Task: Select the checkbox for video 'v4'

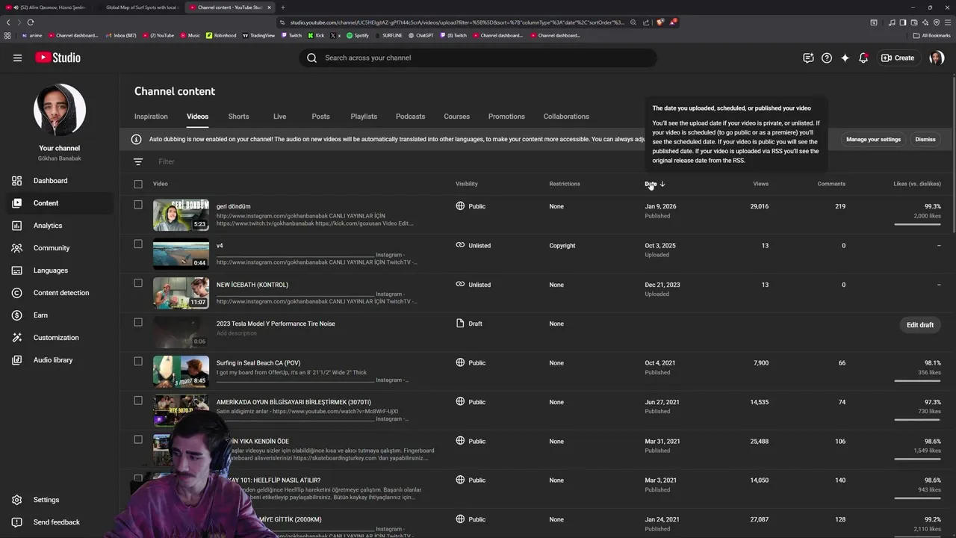Action: pos(138,244)
